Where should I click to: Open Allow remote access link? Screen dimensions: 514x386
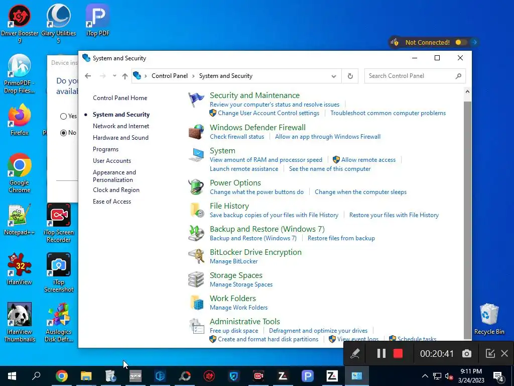(x=368, y=160)
